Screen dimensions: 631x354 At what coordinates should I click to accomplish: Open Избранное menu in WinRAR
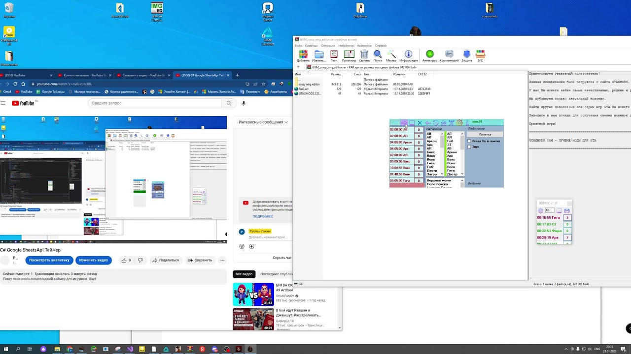(x=346, y=46)
